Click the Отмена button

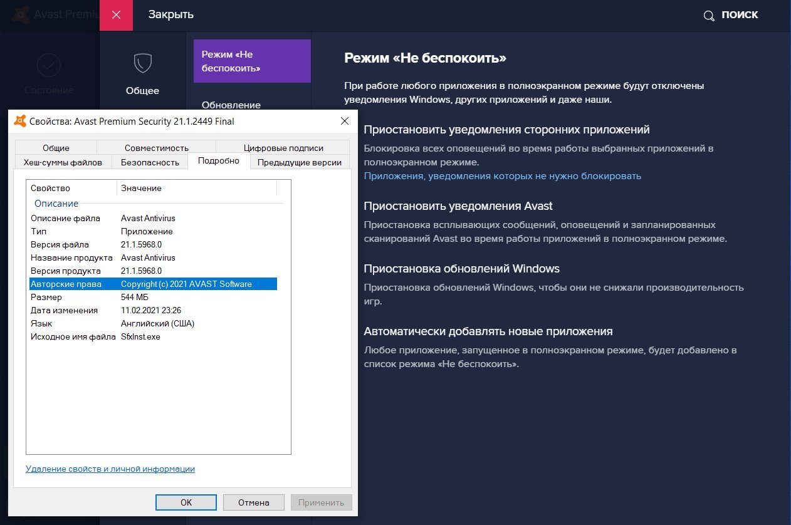click(x=254, y=502)
